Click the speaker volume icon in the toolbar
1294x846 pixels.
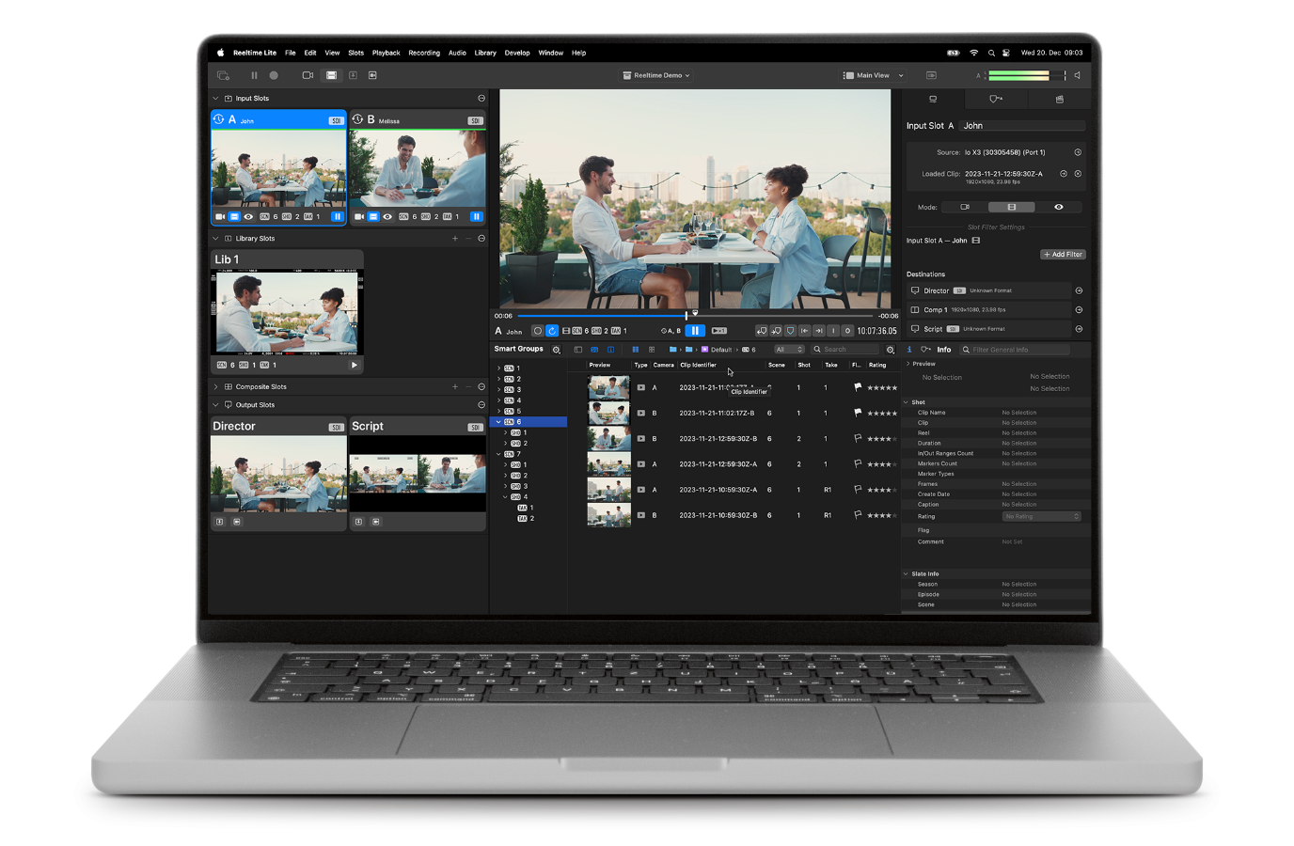pyautogui.click(x=1078, y=75)
